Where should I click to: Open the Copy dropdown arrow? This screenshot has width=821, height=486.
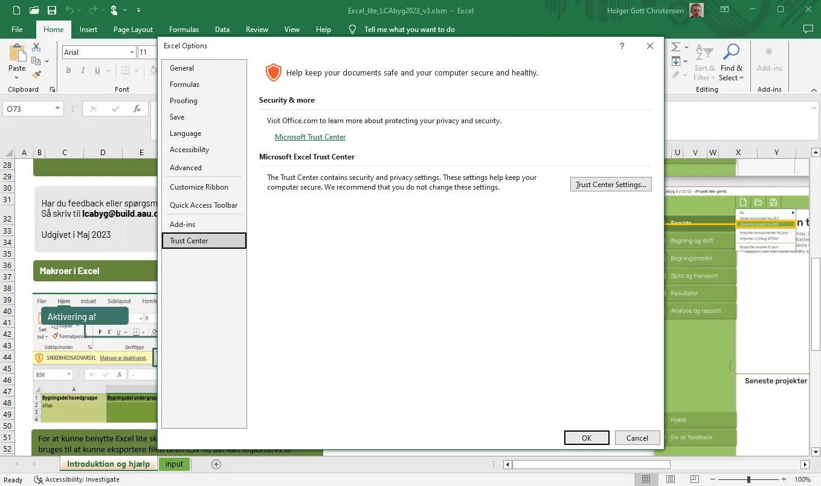click(x=47, y=61)
